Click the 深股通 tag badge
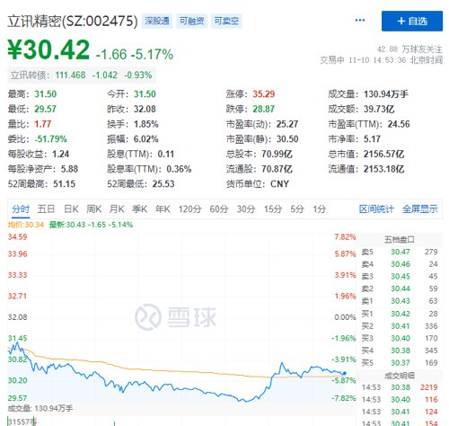The image size is (449, 426). 157,21
